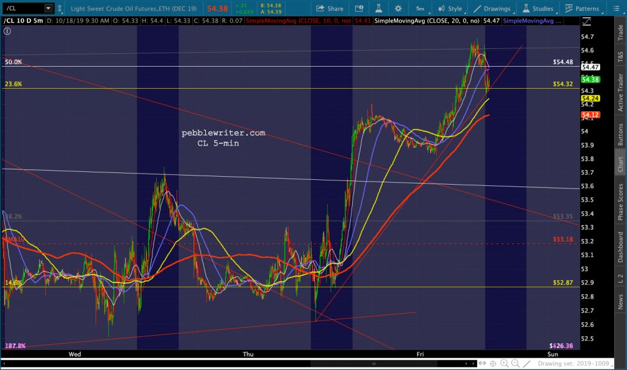627x370 pixels.
Task: Open the Studies menu
Action: tap(537, 9)
